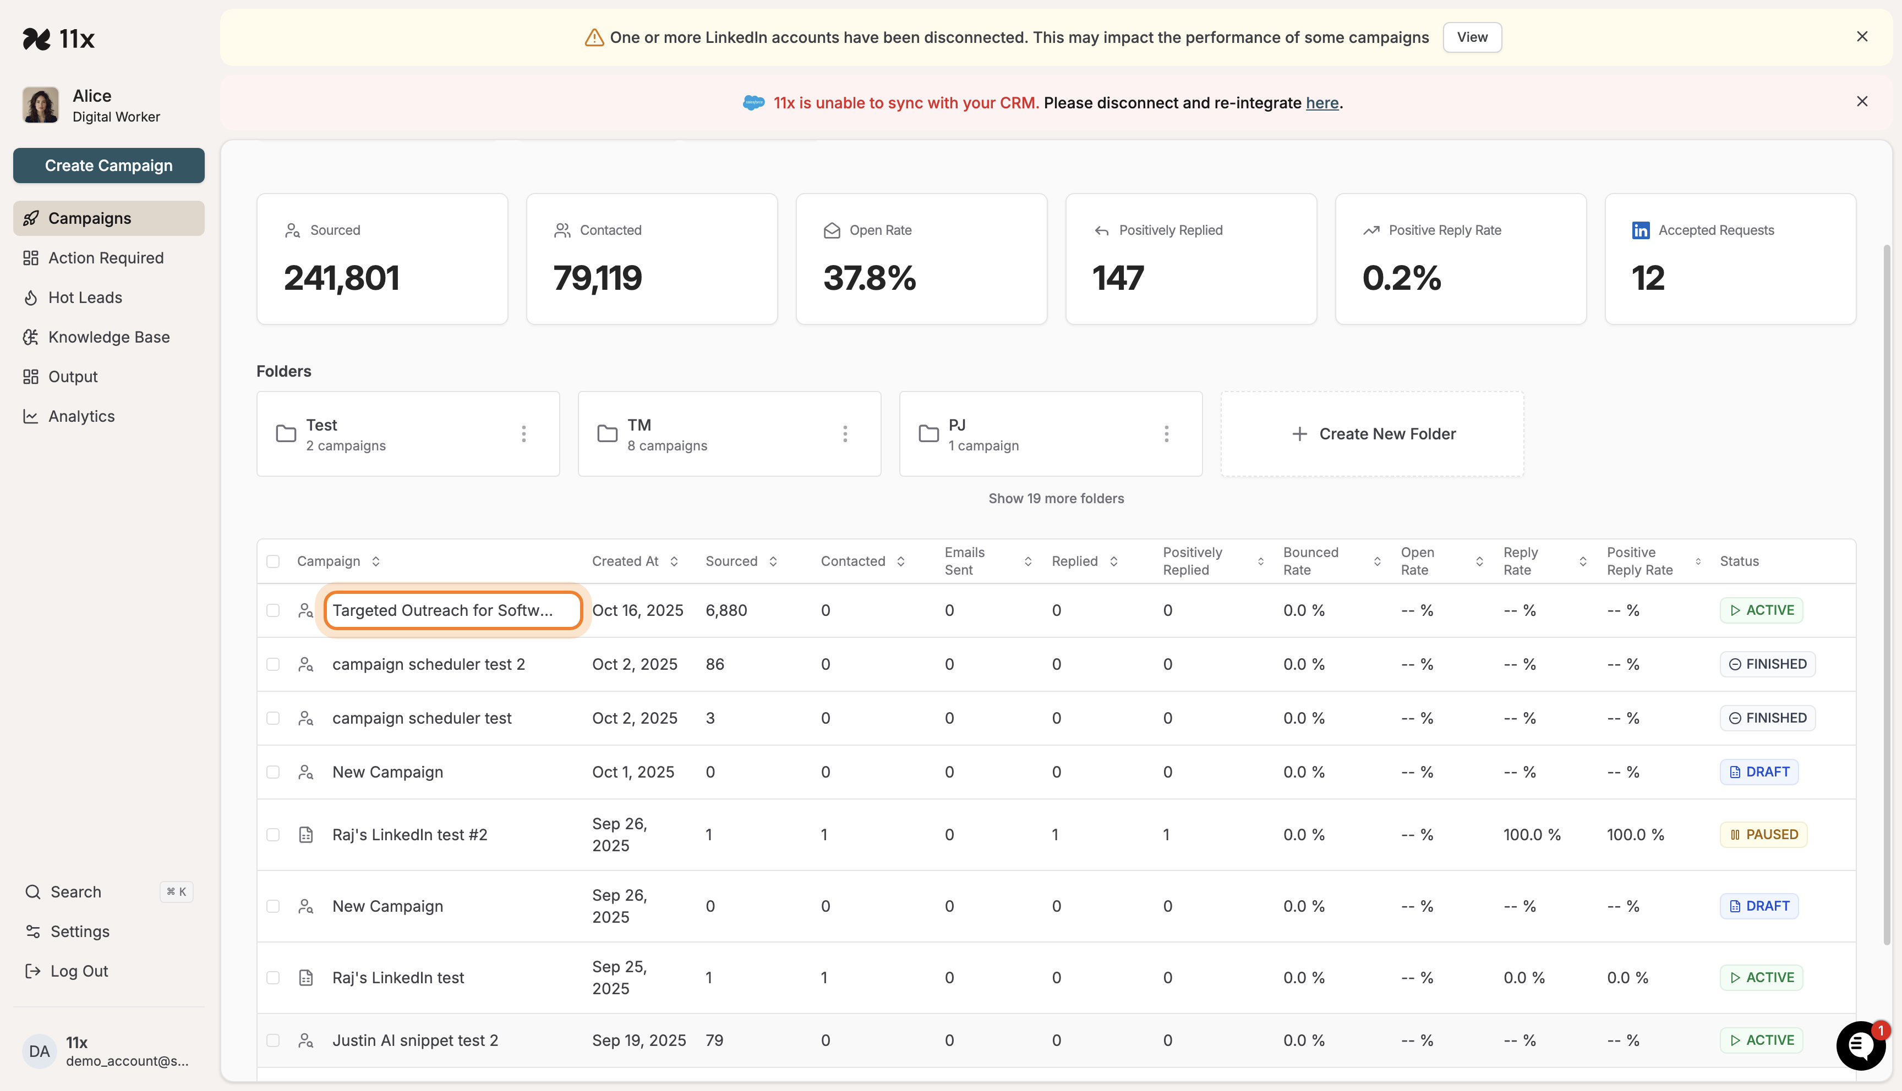Screen dimensions: 1902x1091
Task: Select Action Required in the sidebar
Action: point(106,257)
